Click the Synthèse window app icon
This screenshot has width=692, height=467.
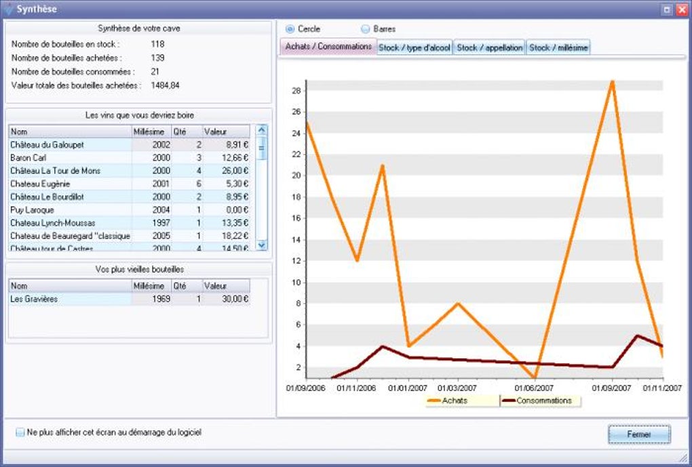tap(8, 9)
